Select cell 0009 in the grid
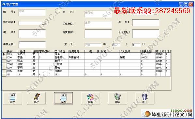This screenshot has height=119, width=195. pyautogui.click(x=11, y=68)
